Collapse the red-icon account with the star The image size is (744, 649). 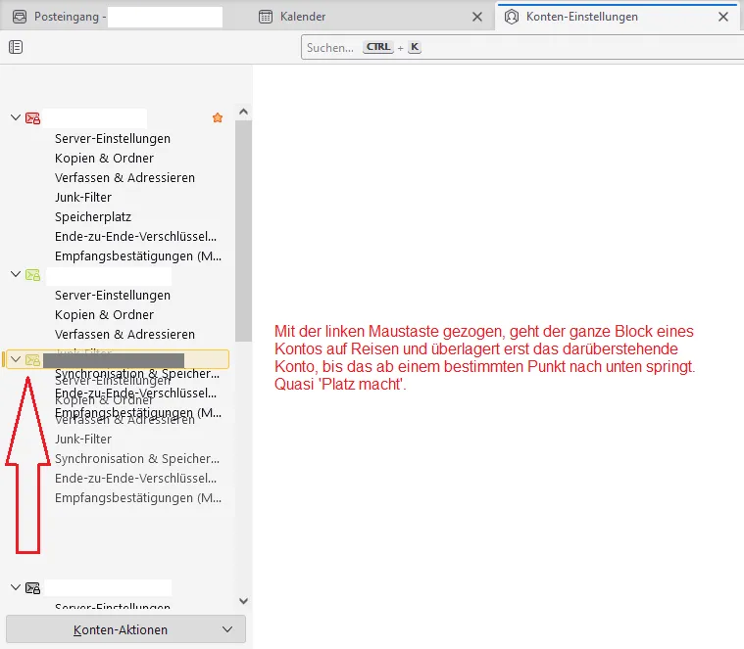coord(16,117)
